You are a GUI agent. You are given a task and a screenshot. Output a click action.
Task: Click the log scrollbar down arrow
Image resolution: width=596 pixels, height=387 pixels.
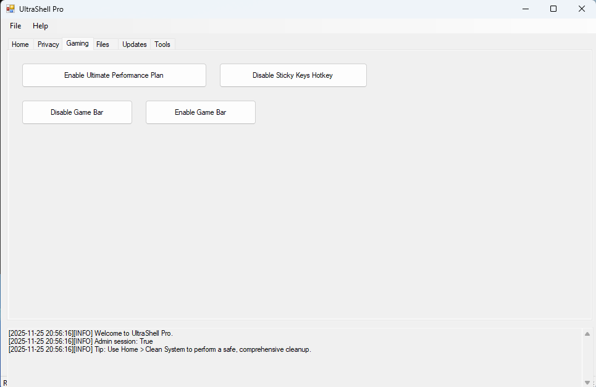pos(587,383)
